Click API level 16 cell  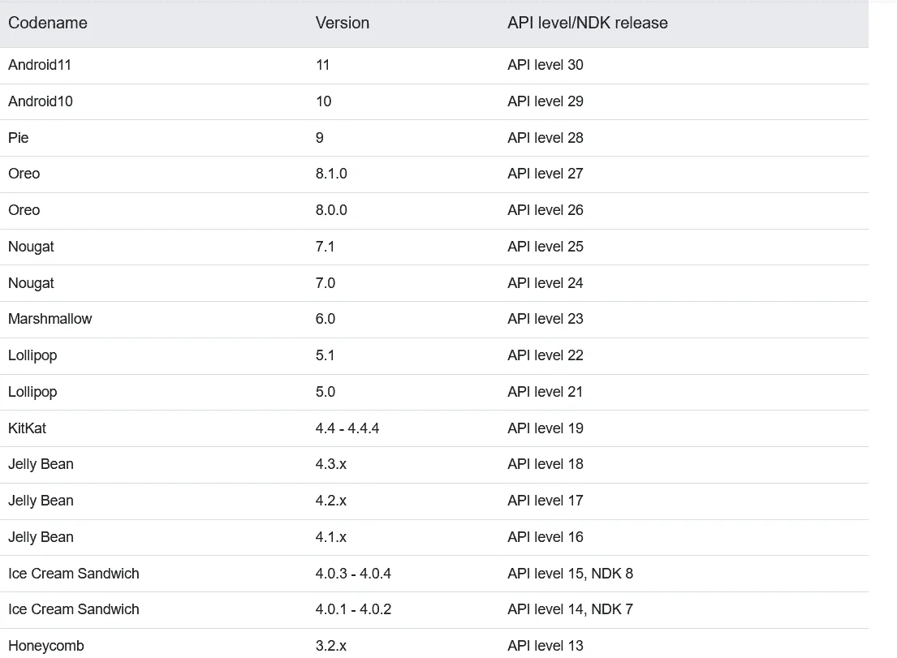546,537
